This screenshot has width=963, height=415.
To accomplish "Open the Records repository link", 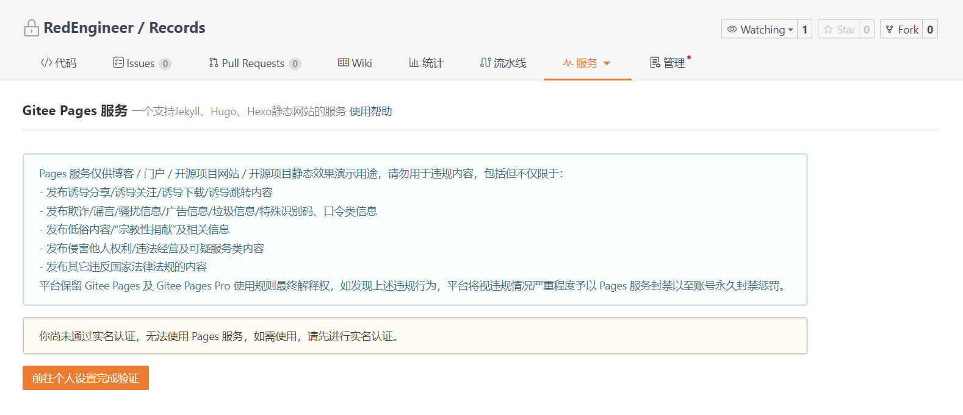I will point(177,28).
